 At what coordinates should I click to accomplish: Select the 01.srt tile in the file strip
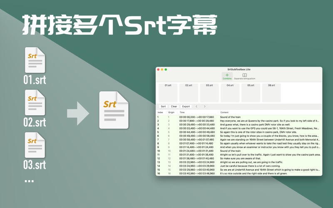[168, 92]
